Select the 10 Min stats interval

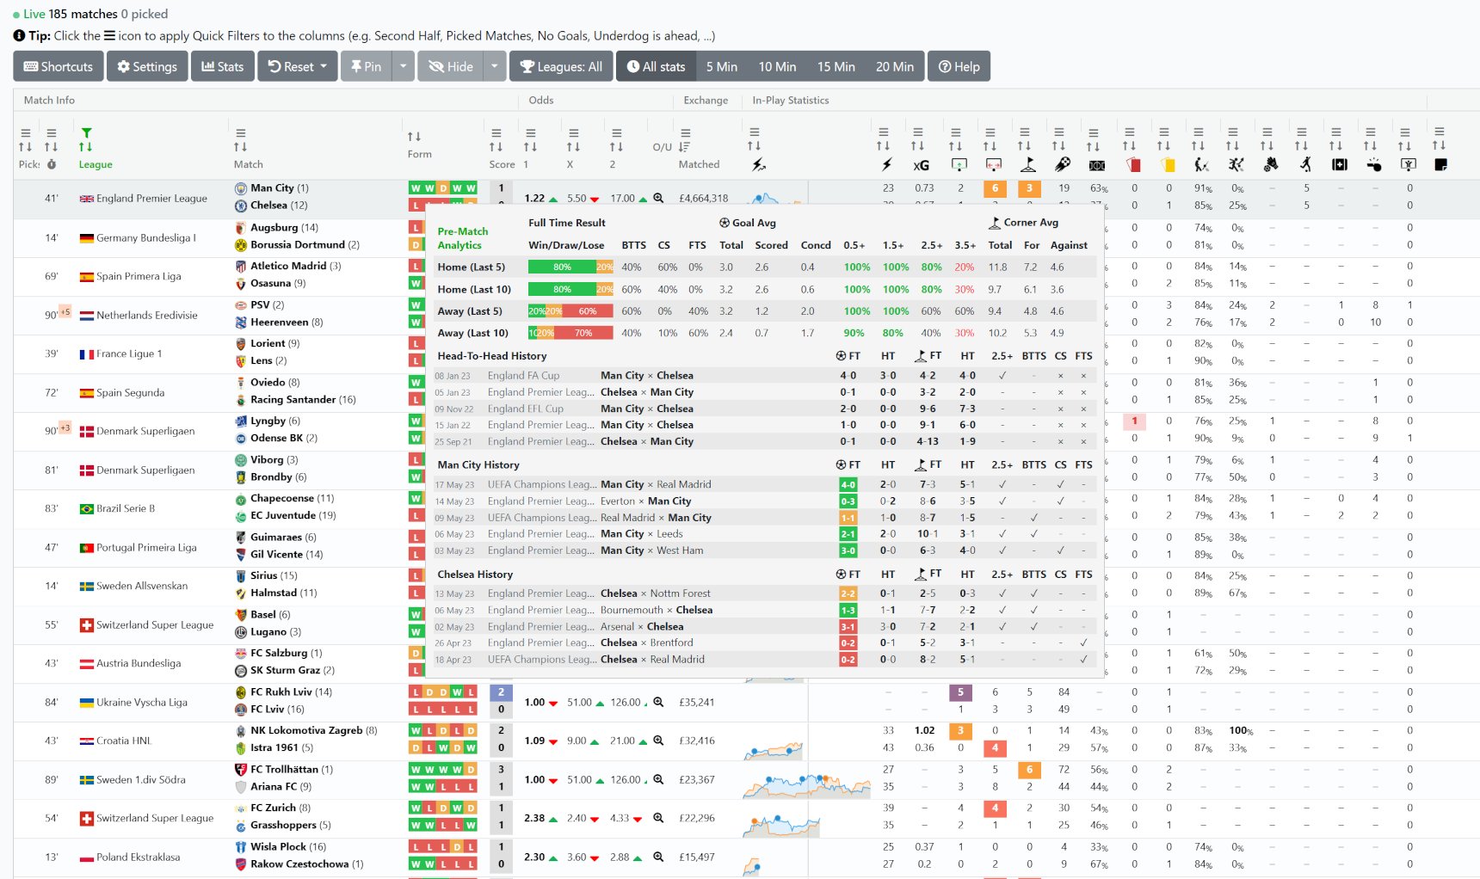point(777,66)
